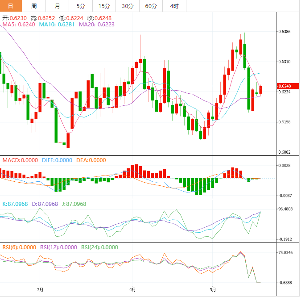The height and width of the screenshot is (297, 301).
Task: Switch to the 周 weekly tab
Action: click(34, 6)
